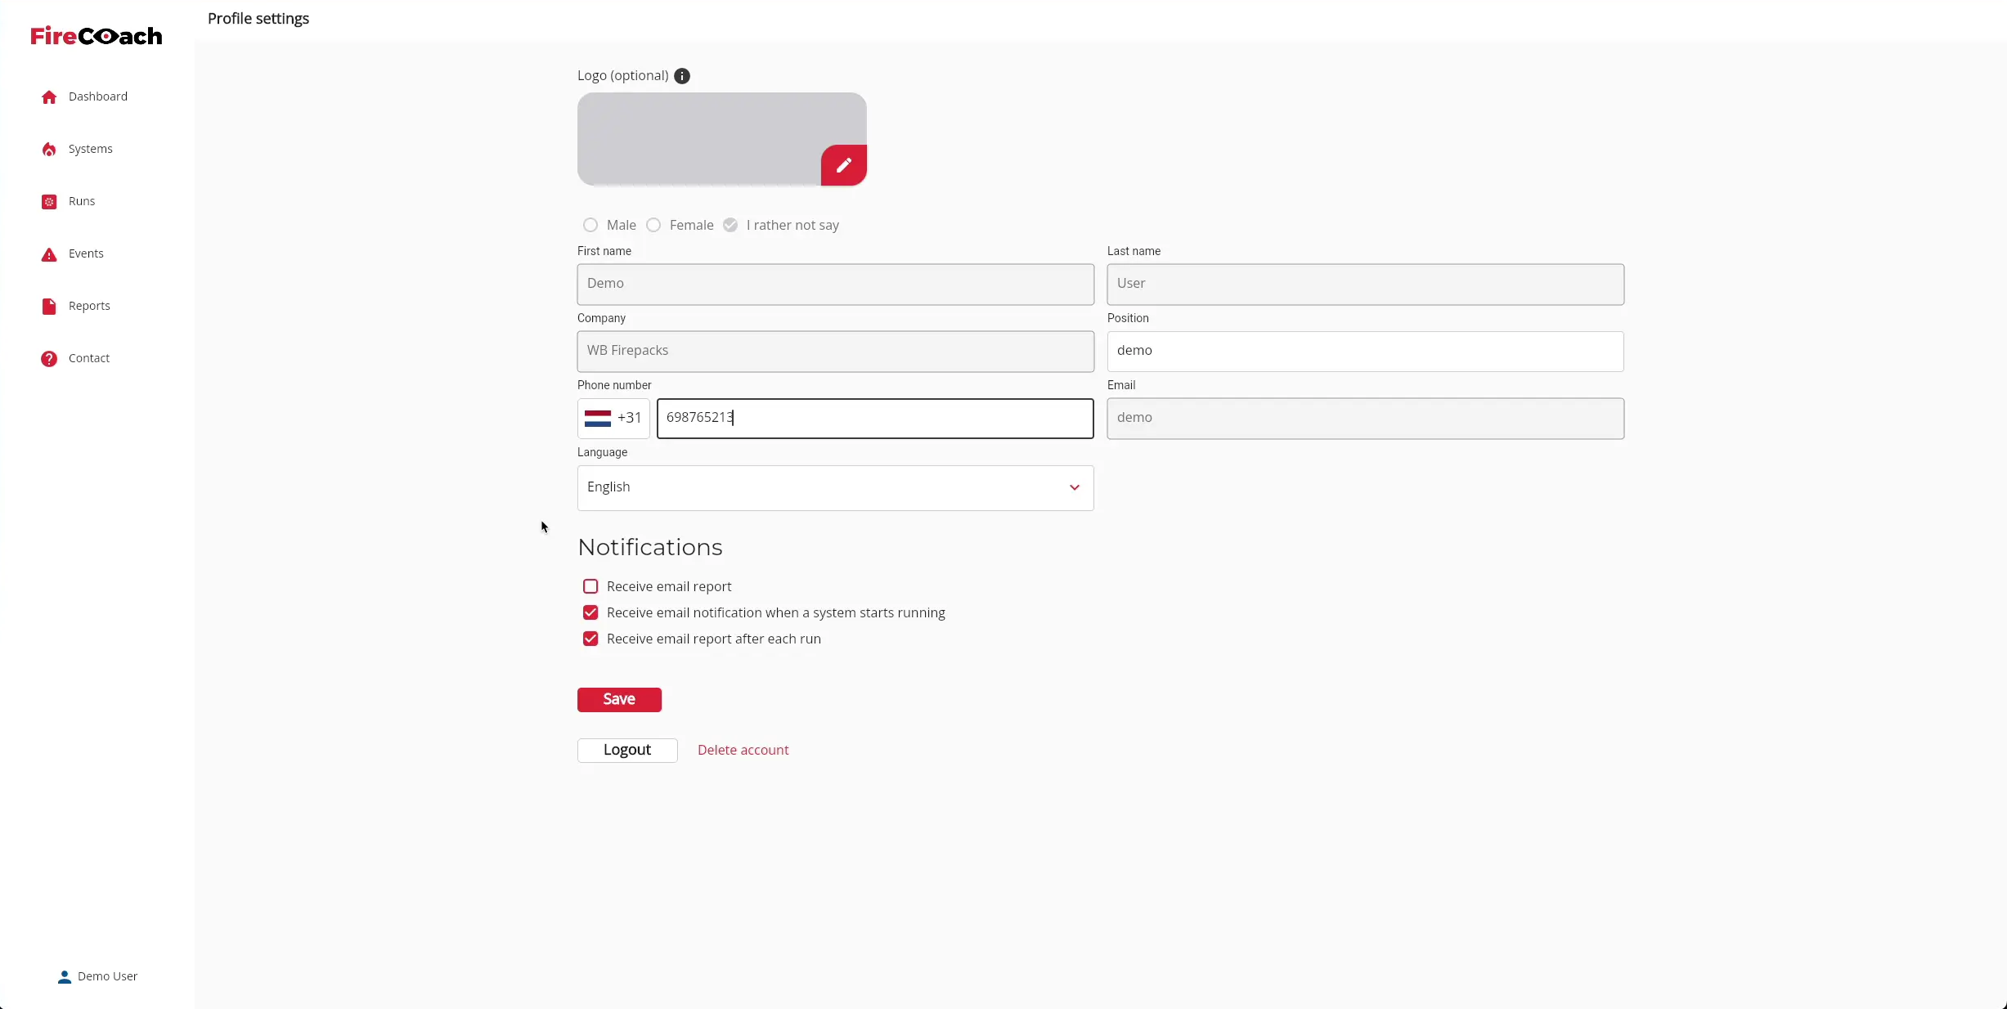Open the Demo User profile link
Screen dimensions: 2007x1009
97,976
